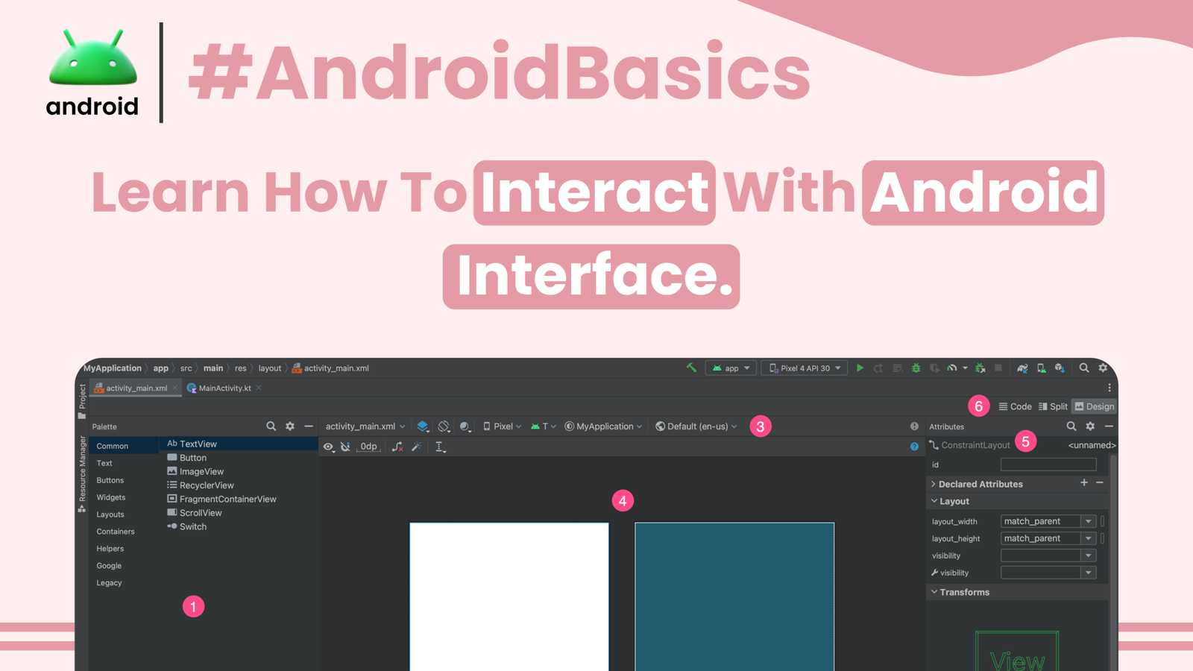This screenshot has width=1193, height=671.
Task: Open the Pixel 4 API 30 device dropdown
Action: click(x=804, y=368)
